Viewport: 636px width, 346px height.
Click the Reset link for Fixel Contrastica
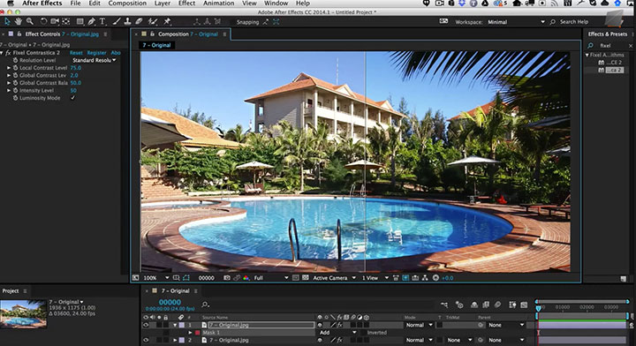click(x=76, y=53)
